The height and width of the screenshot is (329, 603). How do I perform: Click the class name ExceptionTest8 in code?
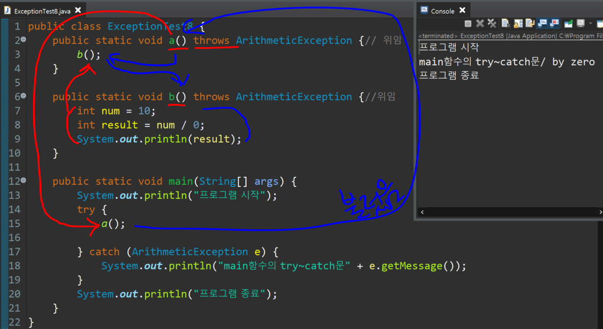coord(150,27)
